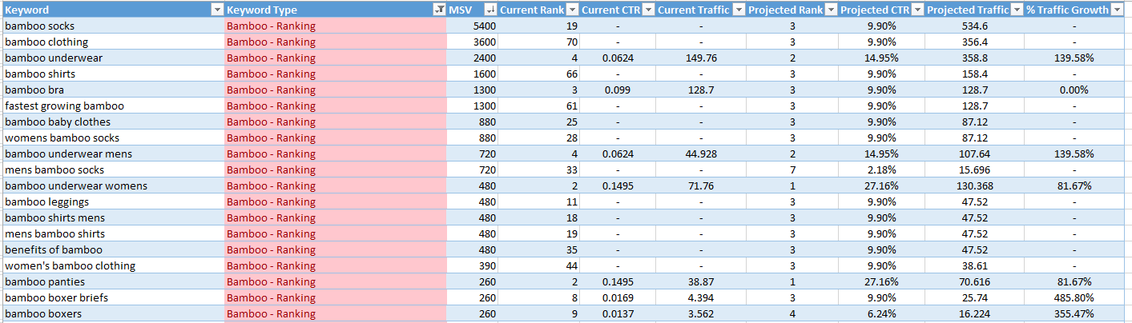Expand the Projected Traffic filter arrow
The width and height of the screenshot is (1132, 323).
[x=1017, y=10]
